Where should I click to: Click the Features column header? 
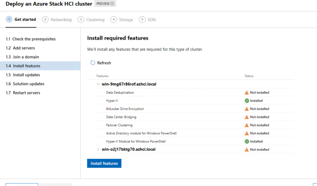[102, 76]
